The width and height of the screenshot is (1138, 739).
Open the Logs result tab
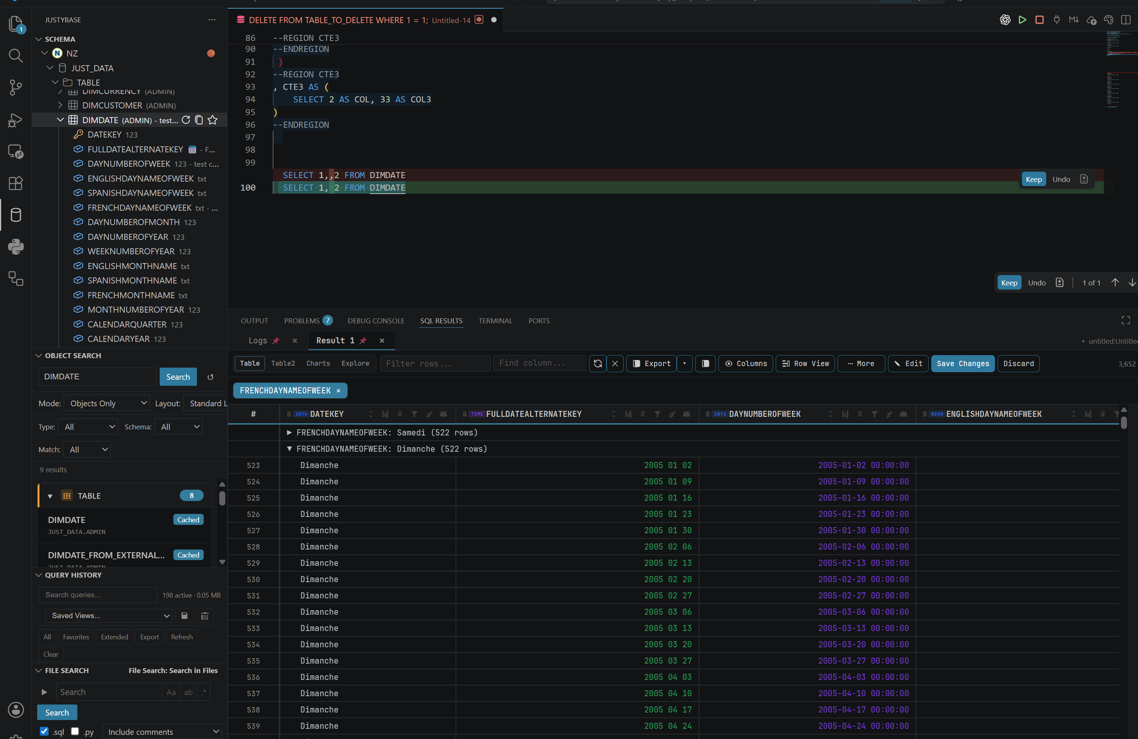coord(258,341)
